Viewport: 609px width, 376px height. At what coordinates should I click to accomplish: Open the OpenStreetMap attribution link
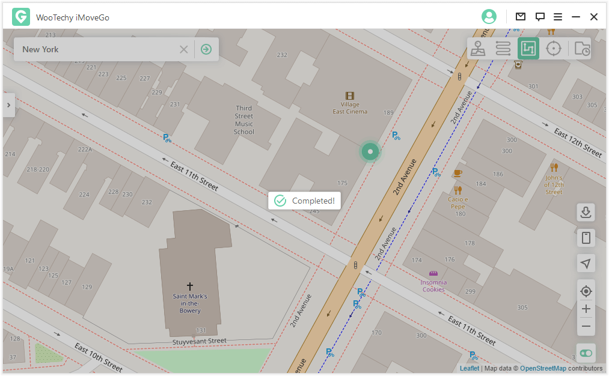(x=543, y=368)
